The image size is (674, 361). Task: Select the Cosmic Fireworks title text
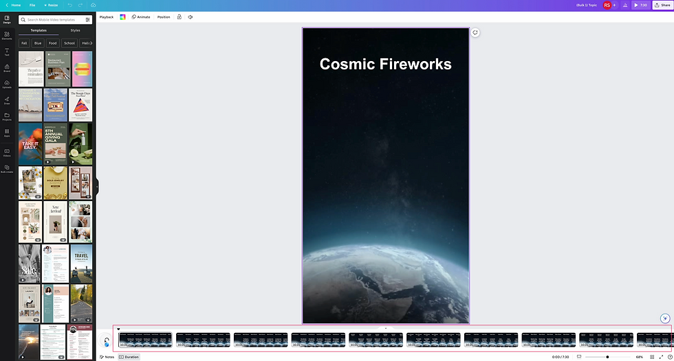point(386,64)
